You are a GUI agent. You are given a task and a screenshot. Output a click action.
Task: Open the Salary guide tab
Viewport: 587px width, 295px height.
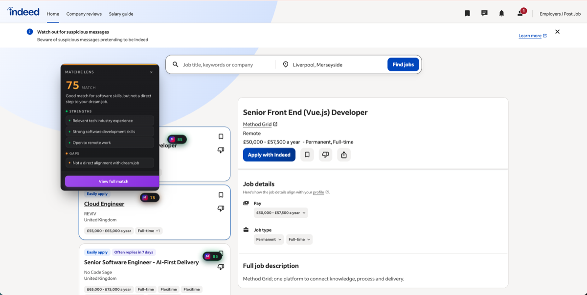tap(121, 14)
